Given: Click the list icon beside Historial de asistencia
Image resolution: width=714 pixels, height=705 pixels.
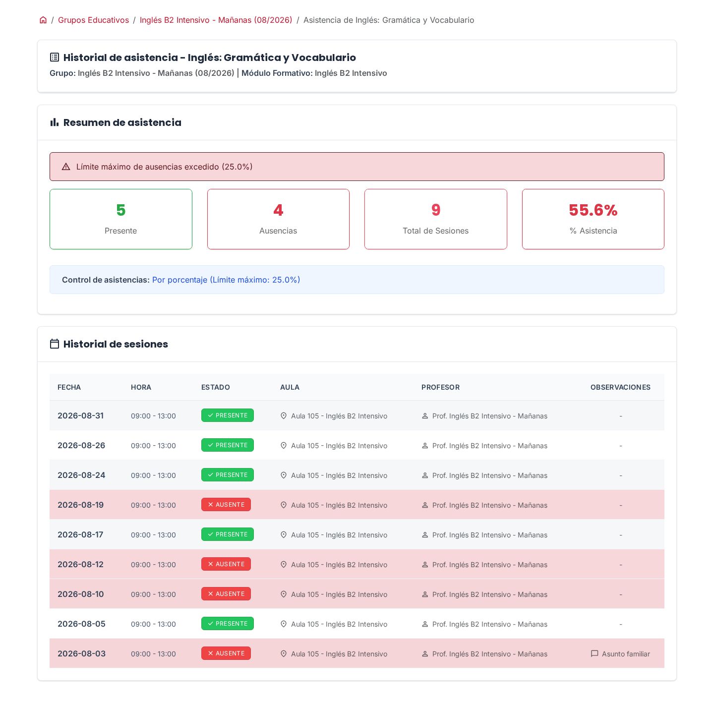Looking at the screenshot, I should [55, 57].
